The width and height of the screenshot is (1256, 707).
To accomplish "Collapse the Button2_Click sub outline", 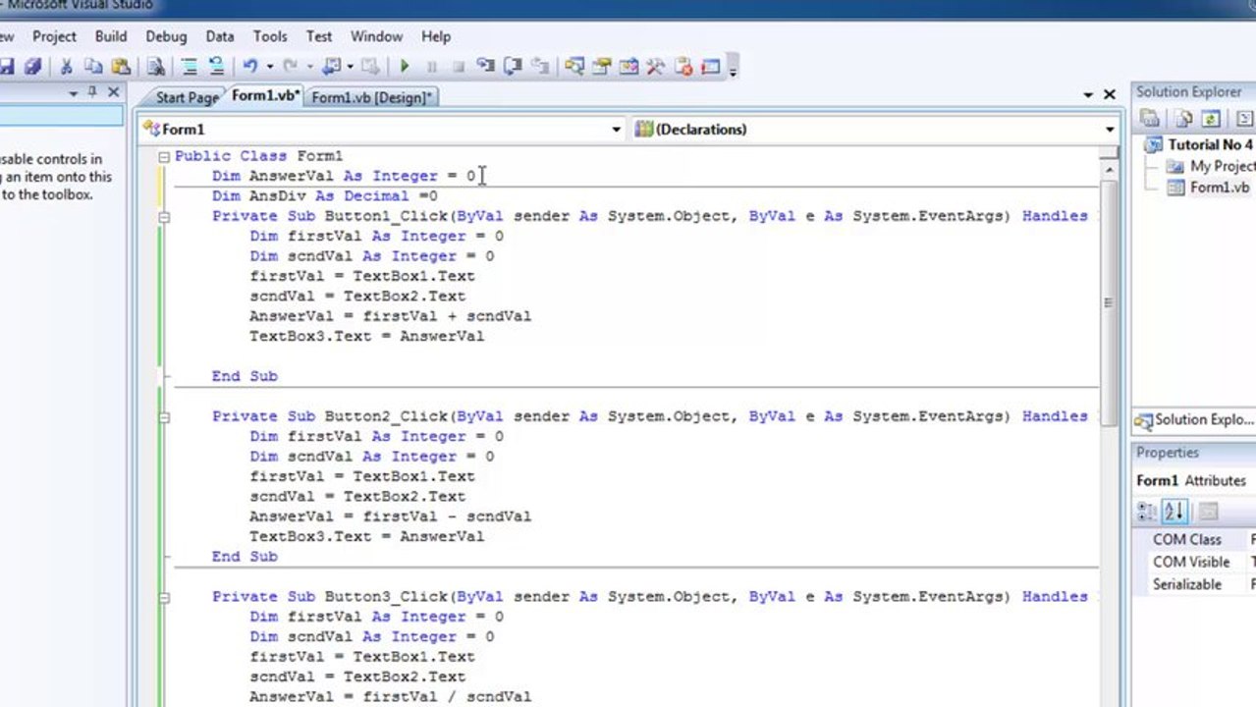I will [164, 416].
